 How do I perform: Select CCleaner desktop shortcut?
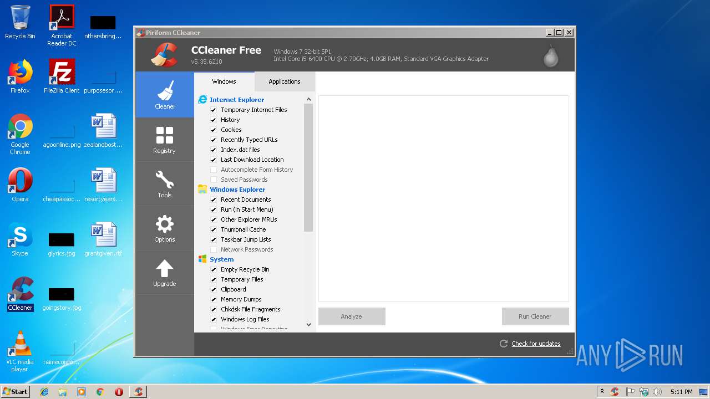pos(20,294)
